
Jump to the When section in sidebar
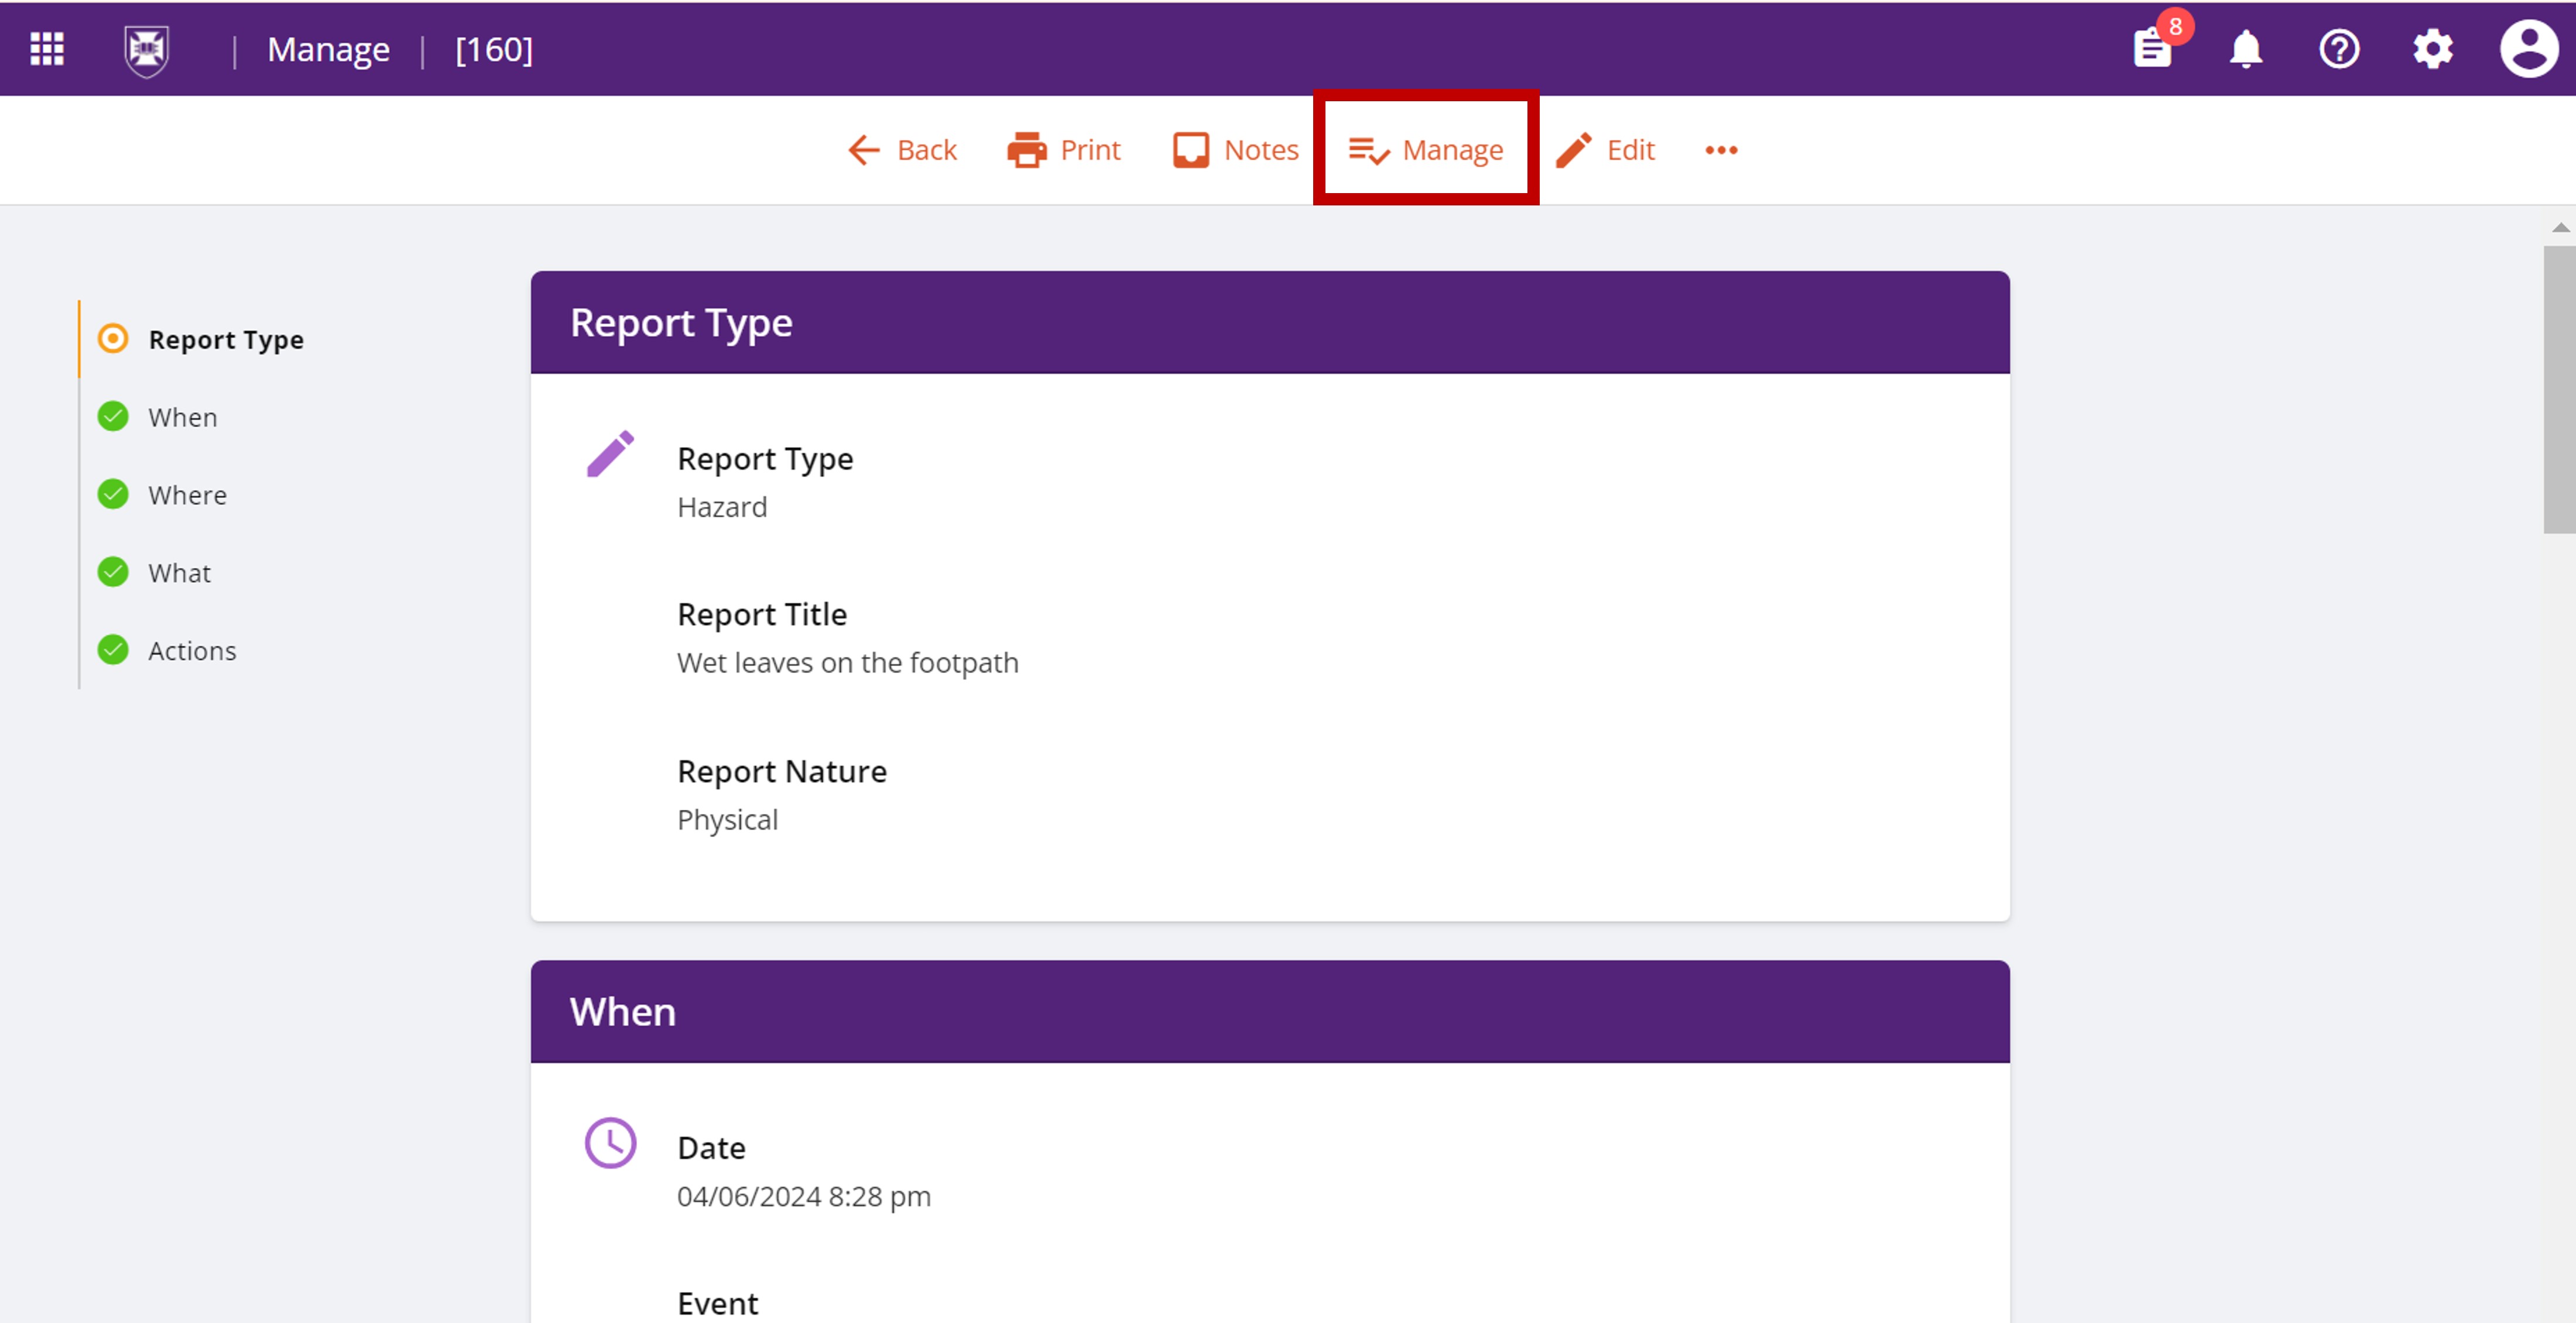coord(182,418)
